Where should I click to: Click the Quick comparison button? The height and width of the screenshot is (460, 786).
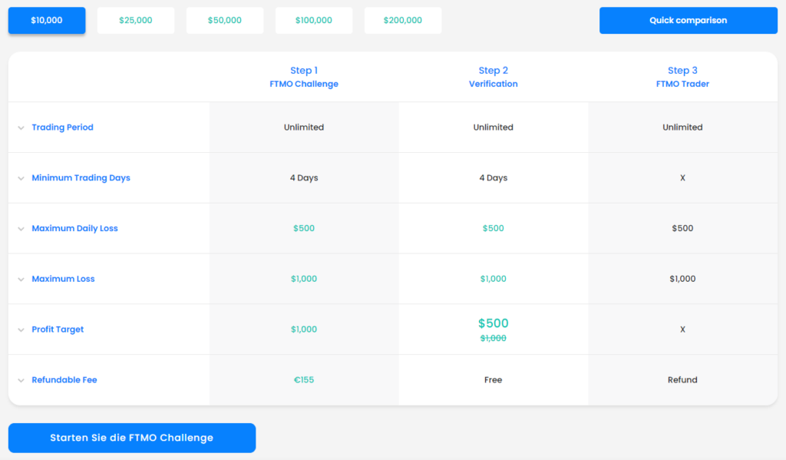point(689,21)
